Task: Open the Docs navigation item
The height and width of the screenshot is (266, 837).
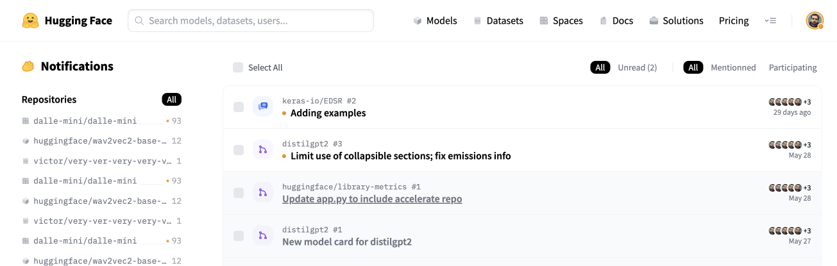Action: pos(616,21)
